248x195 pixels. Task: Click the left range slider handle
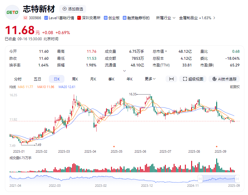point(200,179)
